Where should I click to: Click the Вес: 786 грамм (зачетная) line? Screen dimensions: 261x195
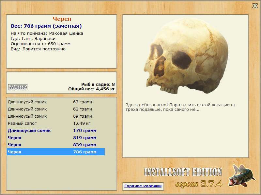coord(46,26)
